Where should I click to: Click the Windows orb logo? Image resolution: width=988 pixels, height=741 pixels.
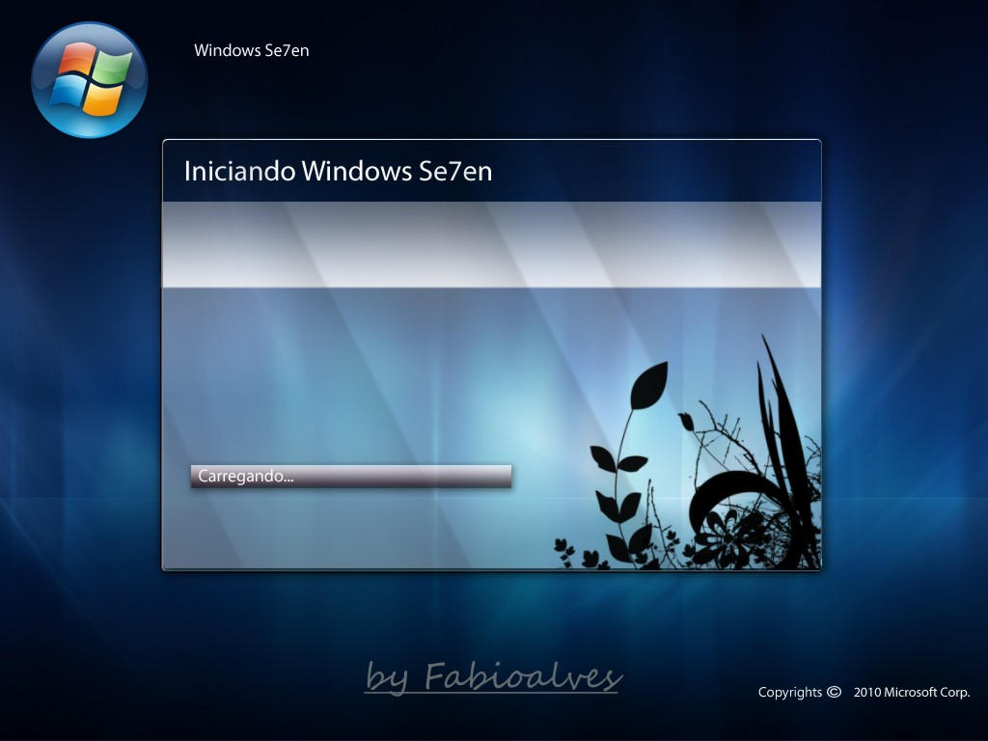click(x=89, y=80)
